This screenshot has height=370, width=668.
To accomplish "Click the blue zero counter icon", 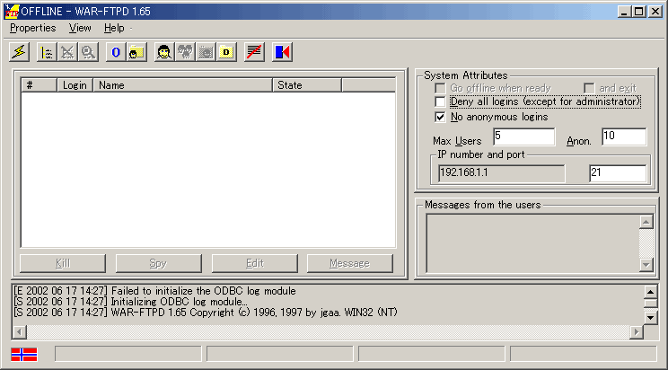I will coord(116,52).
